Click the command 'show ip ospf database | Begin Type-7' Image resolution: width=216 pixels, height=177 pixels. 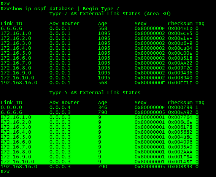click(65, 9)
